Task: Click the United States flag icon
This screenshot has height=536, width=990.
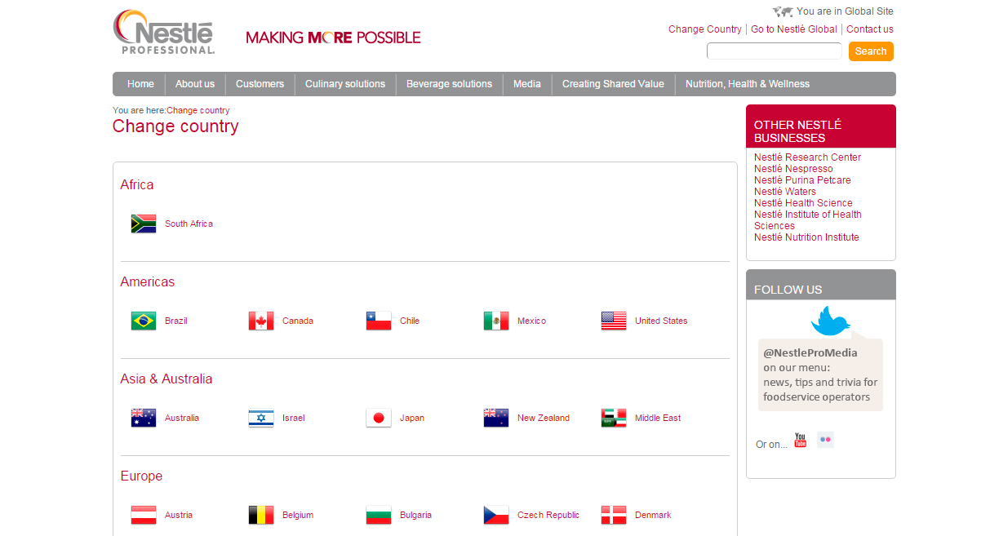Action: (614, 321)
